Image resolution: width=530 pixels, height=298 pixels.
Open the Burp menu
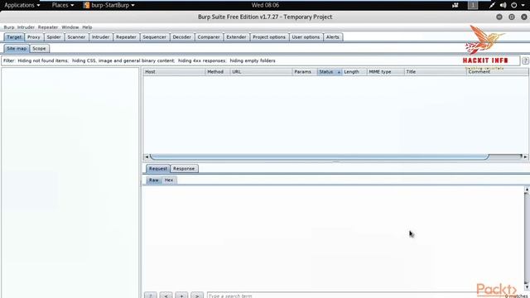coord(9,27)
